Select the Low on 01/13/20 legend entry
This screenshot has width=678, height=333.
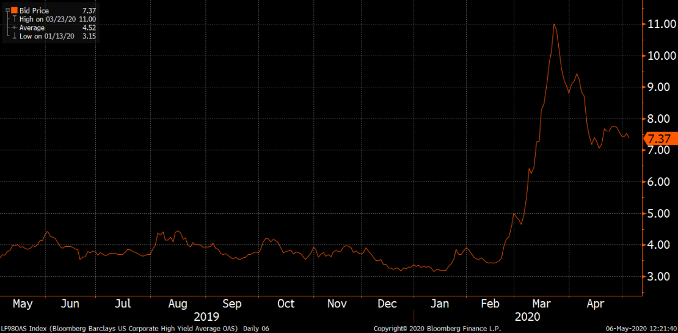48,36
